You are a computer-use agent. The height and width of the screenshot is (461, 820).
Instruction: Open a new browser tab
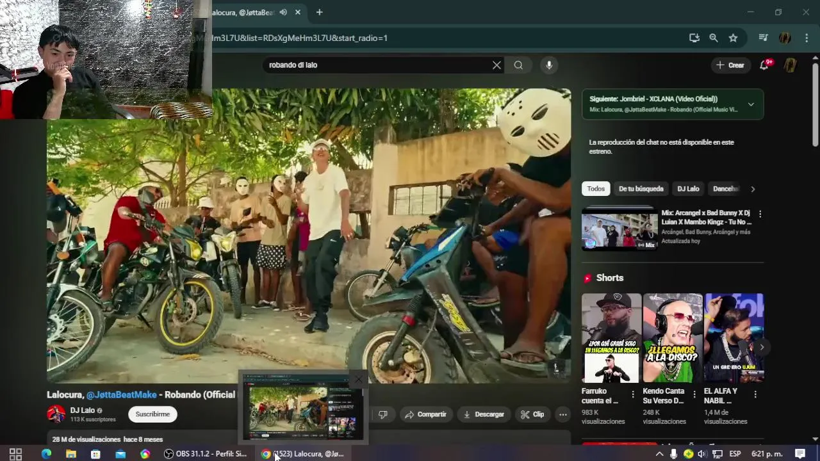tap(319, 12)
